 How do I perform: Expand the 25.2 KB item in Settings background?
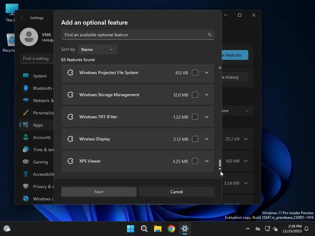[246, 139]
